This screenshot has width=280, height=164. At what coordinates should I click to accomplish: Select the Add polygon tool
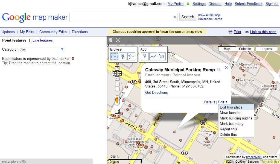[162, 56]
